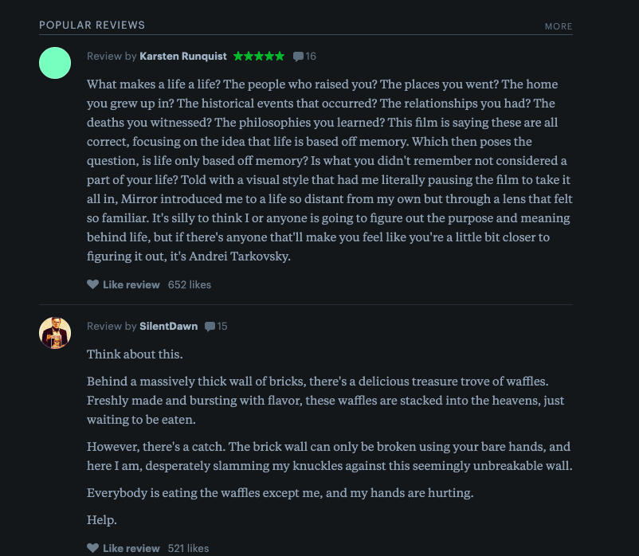
Task: Click the comment bubble icon on SilentDawn's review
Action: click(x=210, y=326)
